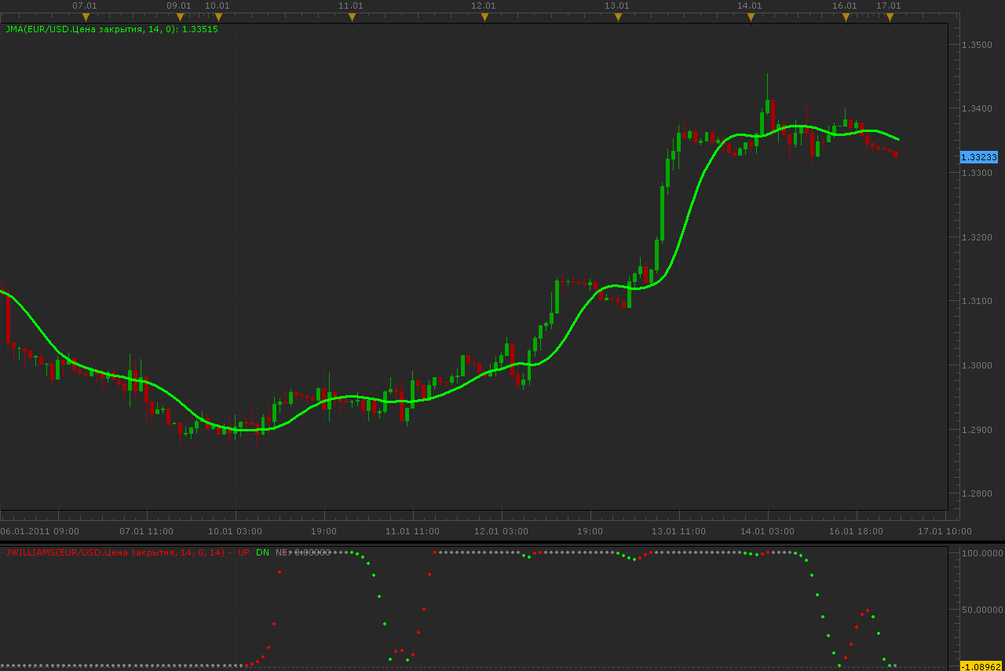
Task: Click the 13.01 11:00 time axis label
Action: point(678,531)
